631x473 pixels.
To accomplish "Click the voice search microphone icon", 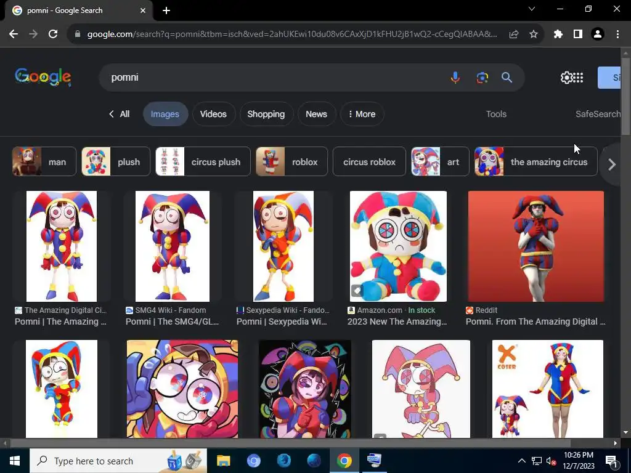I will (455, 77).
